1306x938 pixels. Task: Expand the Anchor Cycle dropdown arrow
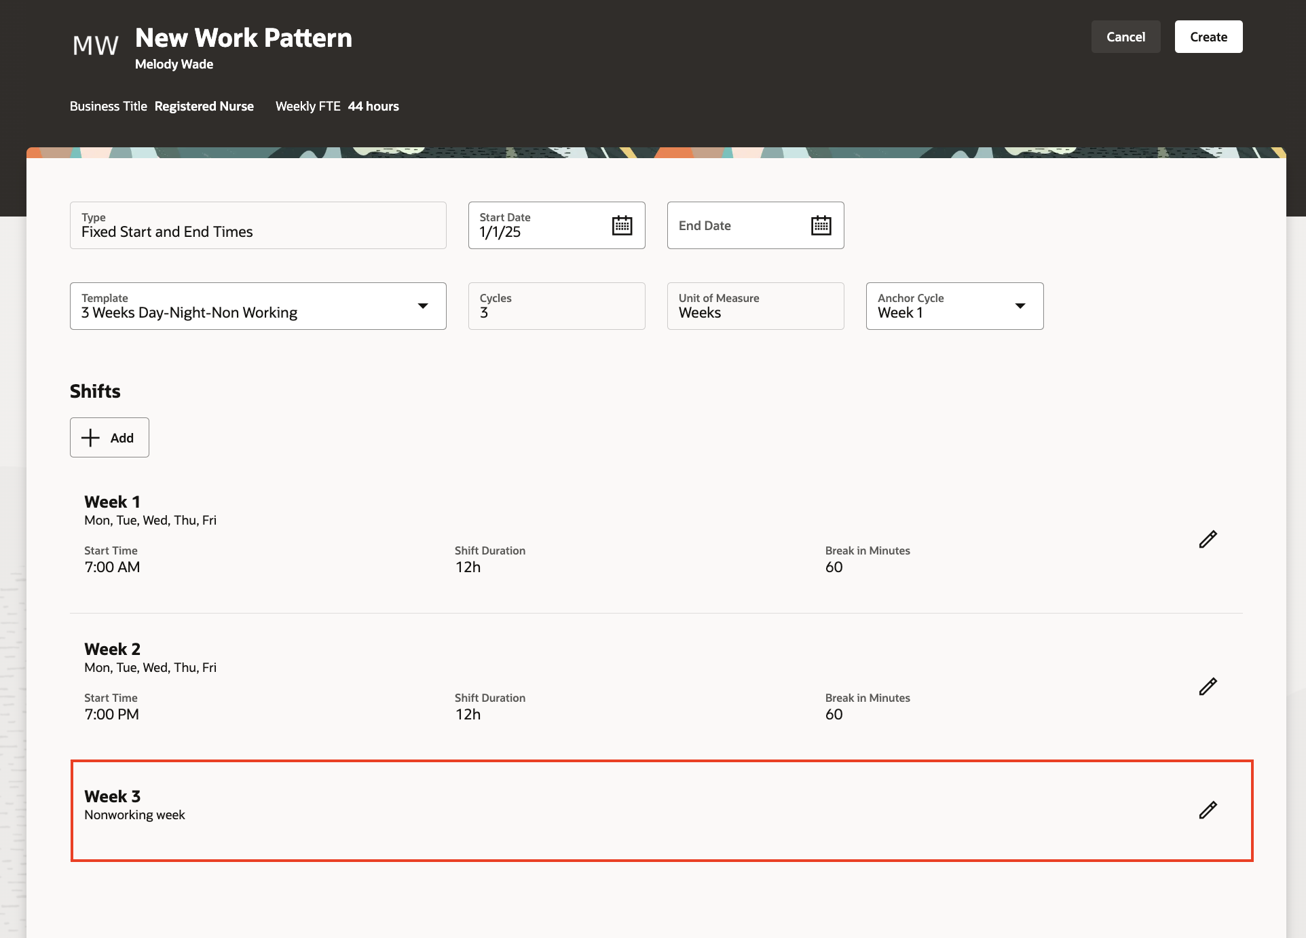point(1020,306)
